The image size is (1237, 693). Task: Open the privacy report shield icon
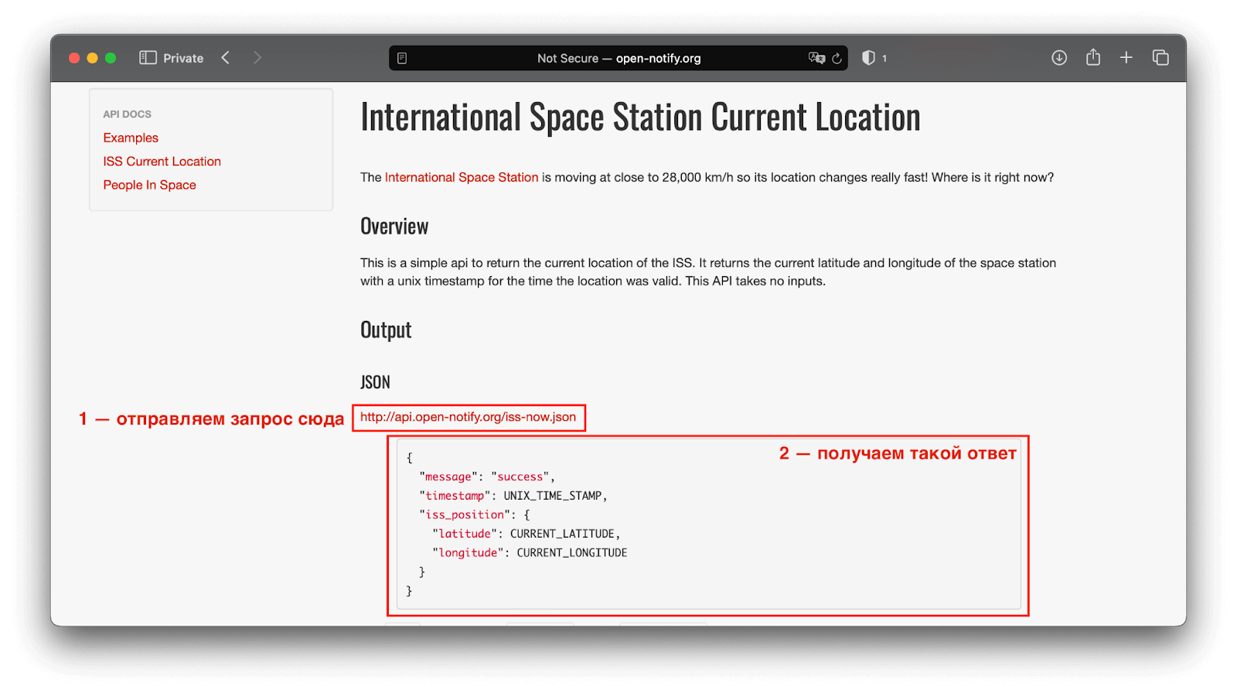(868, 58)
